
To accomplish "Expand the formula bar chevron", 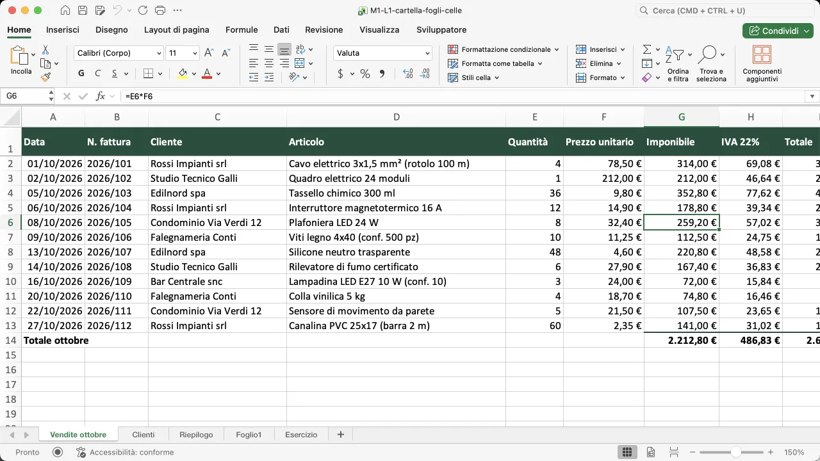I will coord(812,96).
